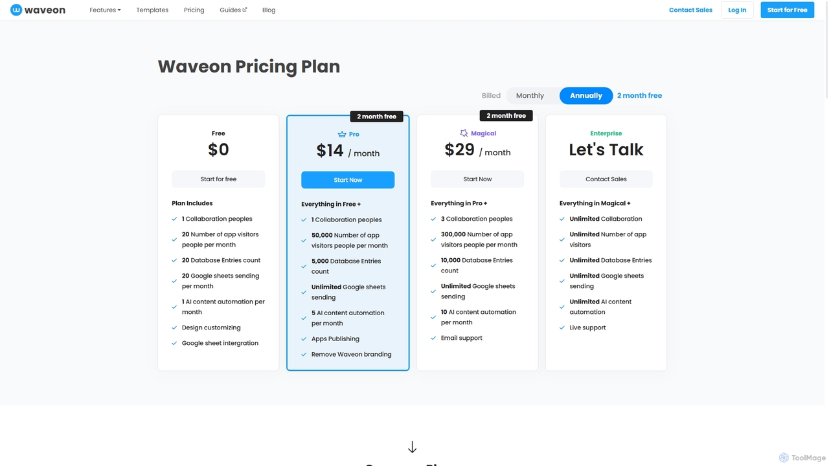Click the Everything in Pro + text
The width and height of the screenshot is (829, 466).
point(459,203)
